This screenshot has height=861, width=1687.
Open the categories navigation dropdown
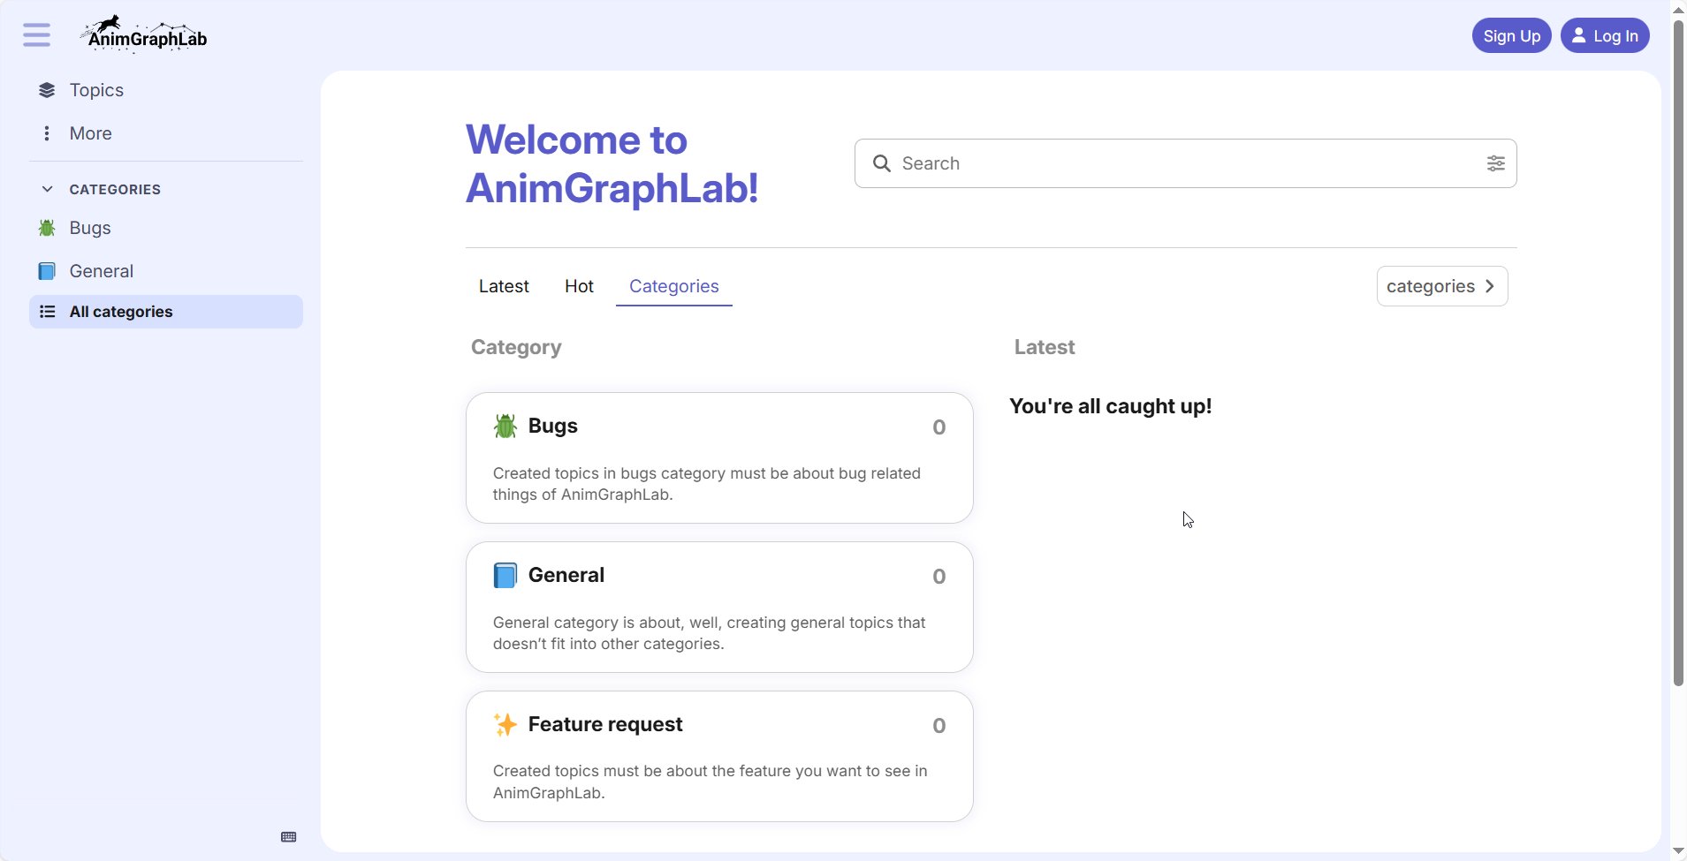tap(1441, 286)
